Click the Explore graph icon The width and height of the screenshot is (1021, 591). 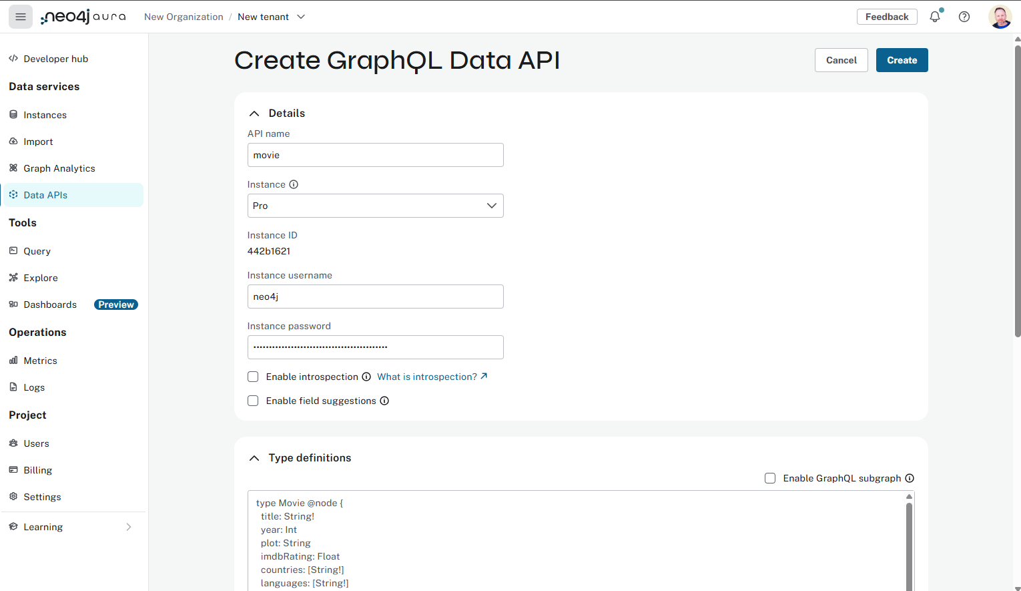[13, 278]
